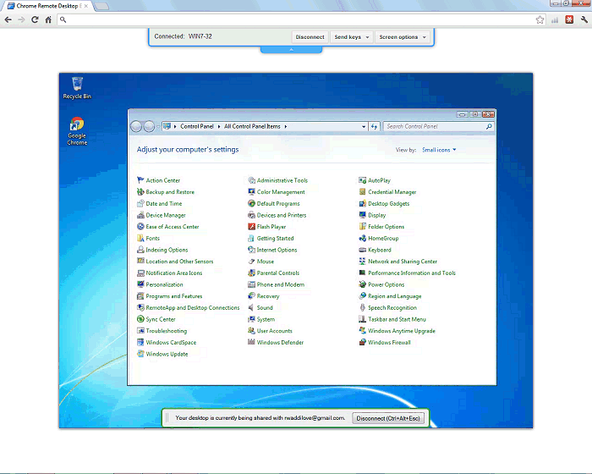Open Performance Information and Tools link
592x474 pixels.
click(x=412, y=273)
